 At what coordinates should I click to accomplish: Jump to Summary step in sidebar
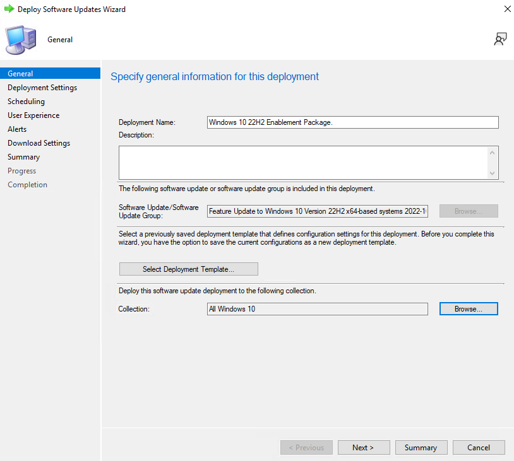(23, 157)
